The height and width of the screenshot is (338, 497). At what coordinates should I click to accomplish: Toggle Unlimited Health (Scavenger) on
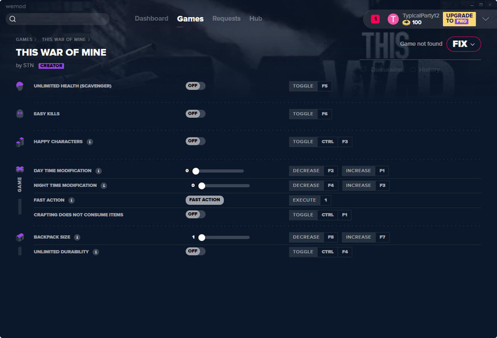coord(195,86)
